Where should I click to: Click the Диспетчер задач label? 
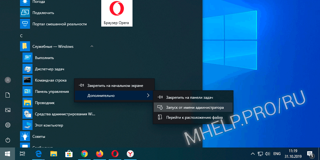(x=50, y=69)
